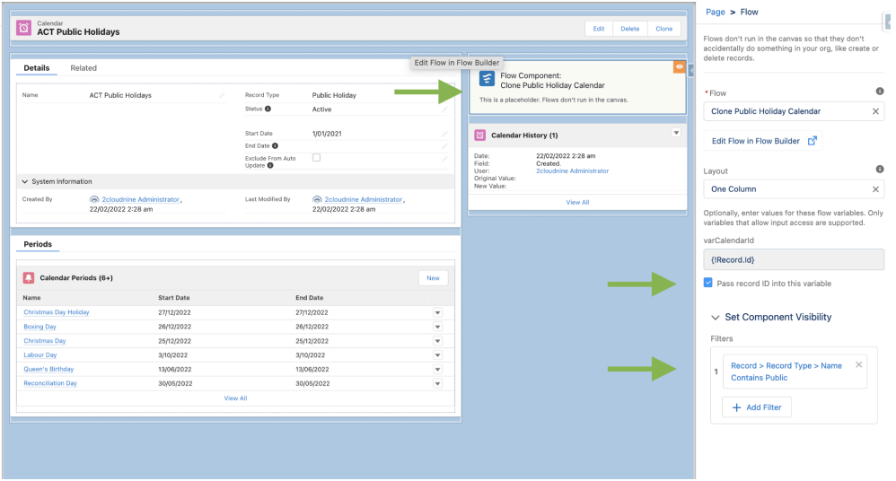
Task: Click the Calendar Periods bell icon
Action: 29,277
